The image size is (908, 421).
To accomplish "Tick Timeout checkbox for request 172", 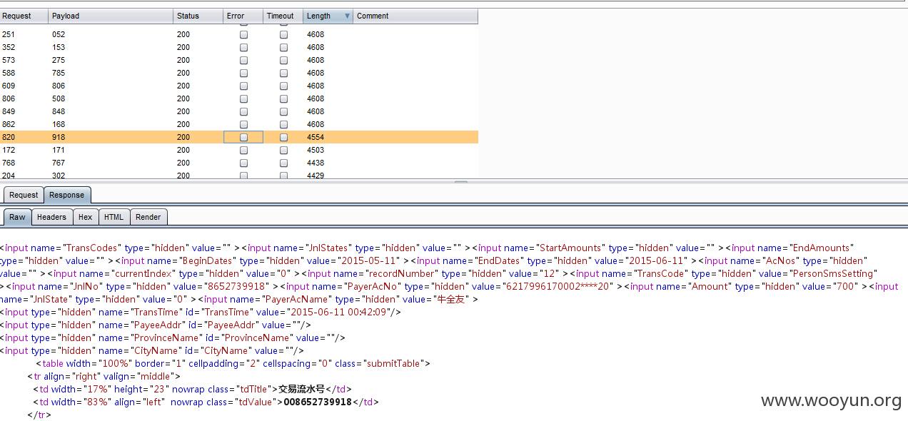I will [283, 150].
